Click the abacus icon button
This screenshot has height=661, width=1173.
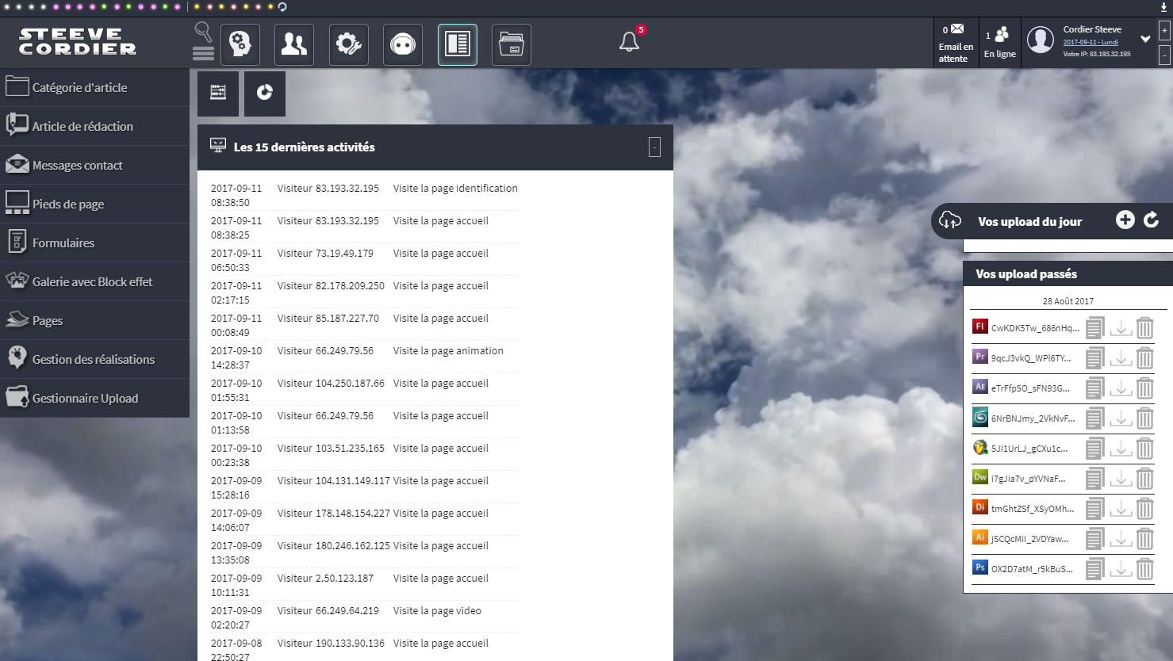click(x=218, y=93)
